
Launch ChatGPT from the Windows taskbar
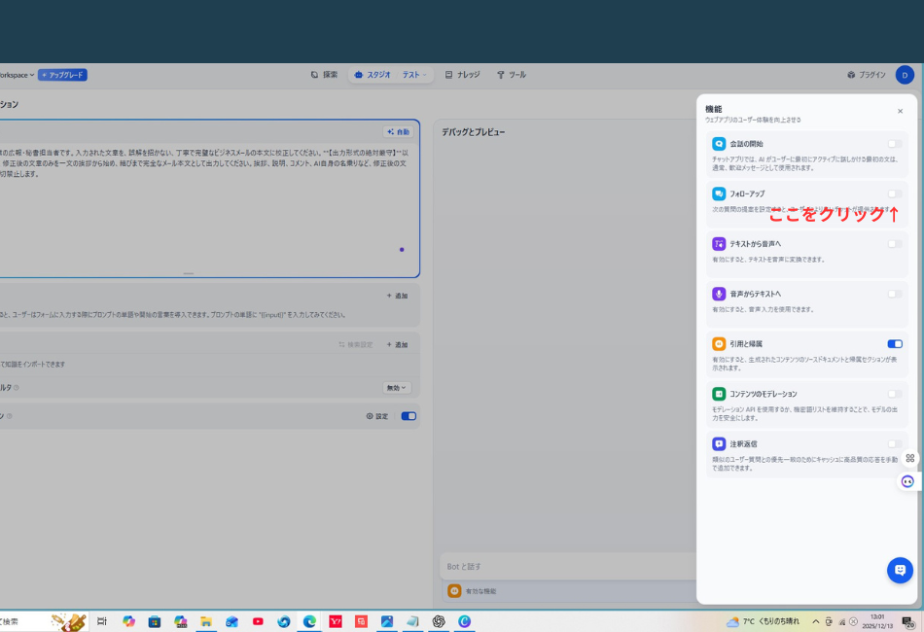tap(439, 621)
